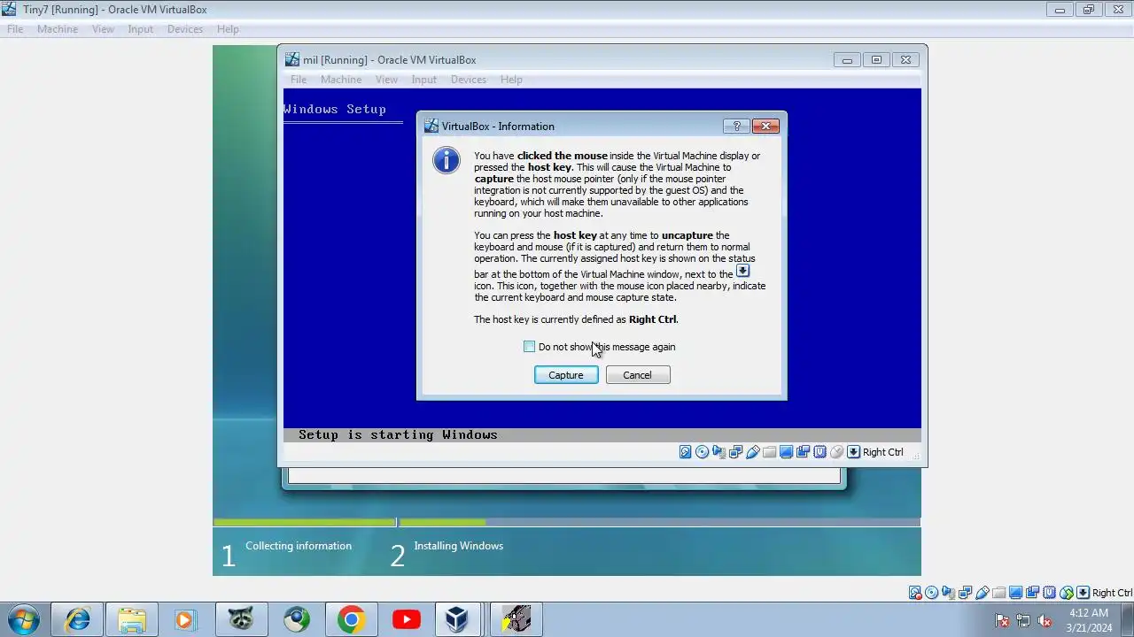This screenshot has height=637, width=1134.
Task: Open Devices menu in inner mil window
Action: (x=469, y=80)
